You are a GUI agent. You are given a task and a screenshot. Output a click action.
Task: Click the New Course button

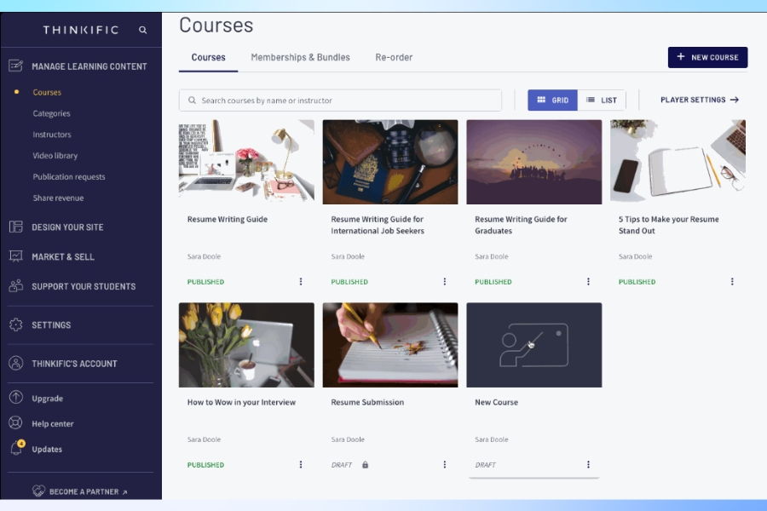point(708,57)
